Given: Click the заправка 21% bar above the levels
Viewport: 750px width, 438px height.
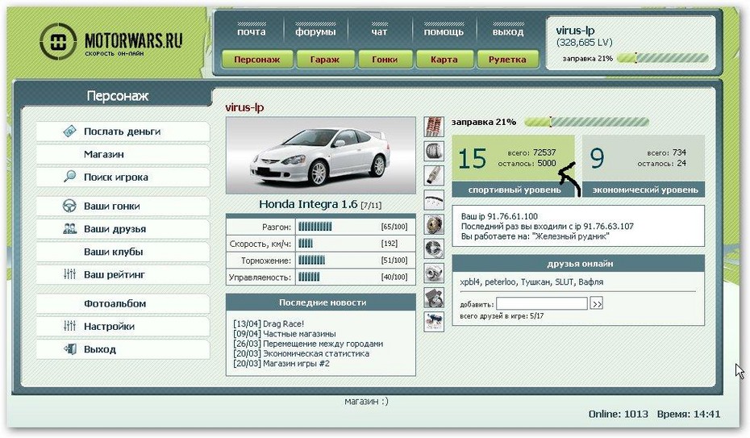Looking at the screenshot, I should pos(587,122).
